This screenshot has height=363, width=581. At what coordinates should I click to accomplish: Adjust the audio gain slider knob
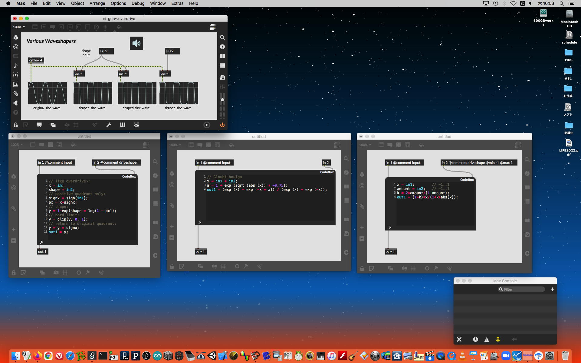(222, 100)
